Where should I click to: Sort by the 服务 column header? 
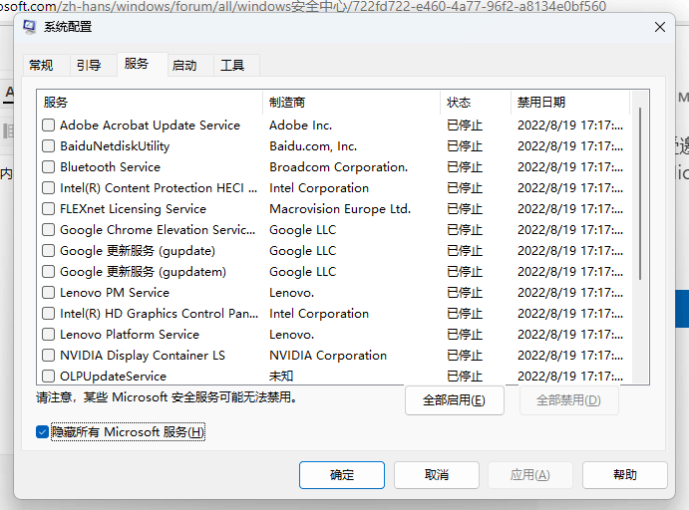150,103
